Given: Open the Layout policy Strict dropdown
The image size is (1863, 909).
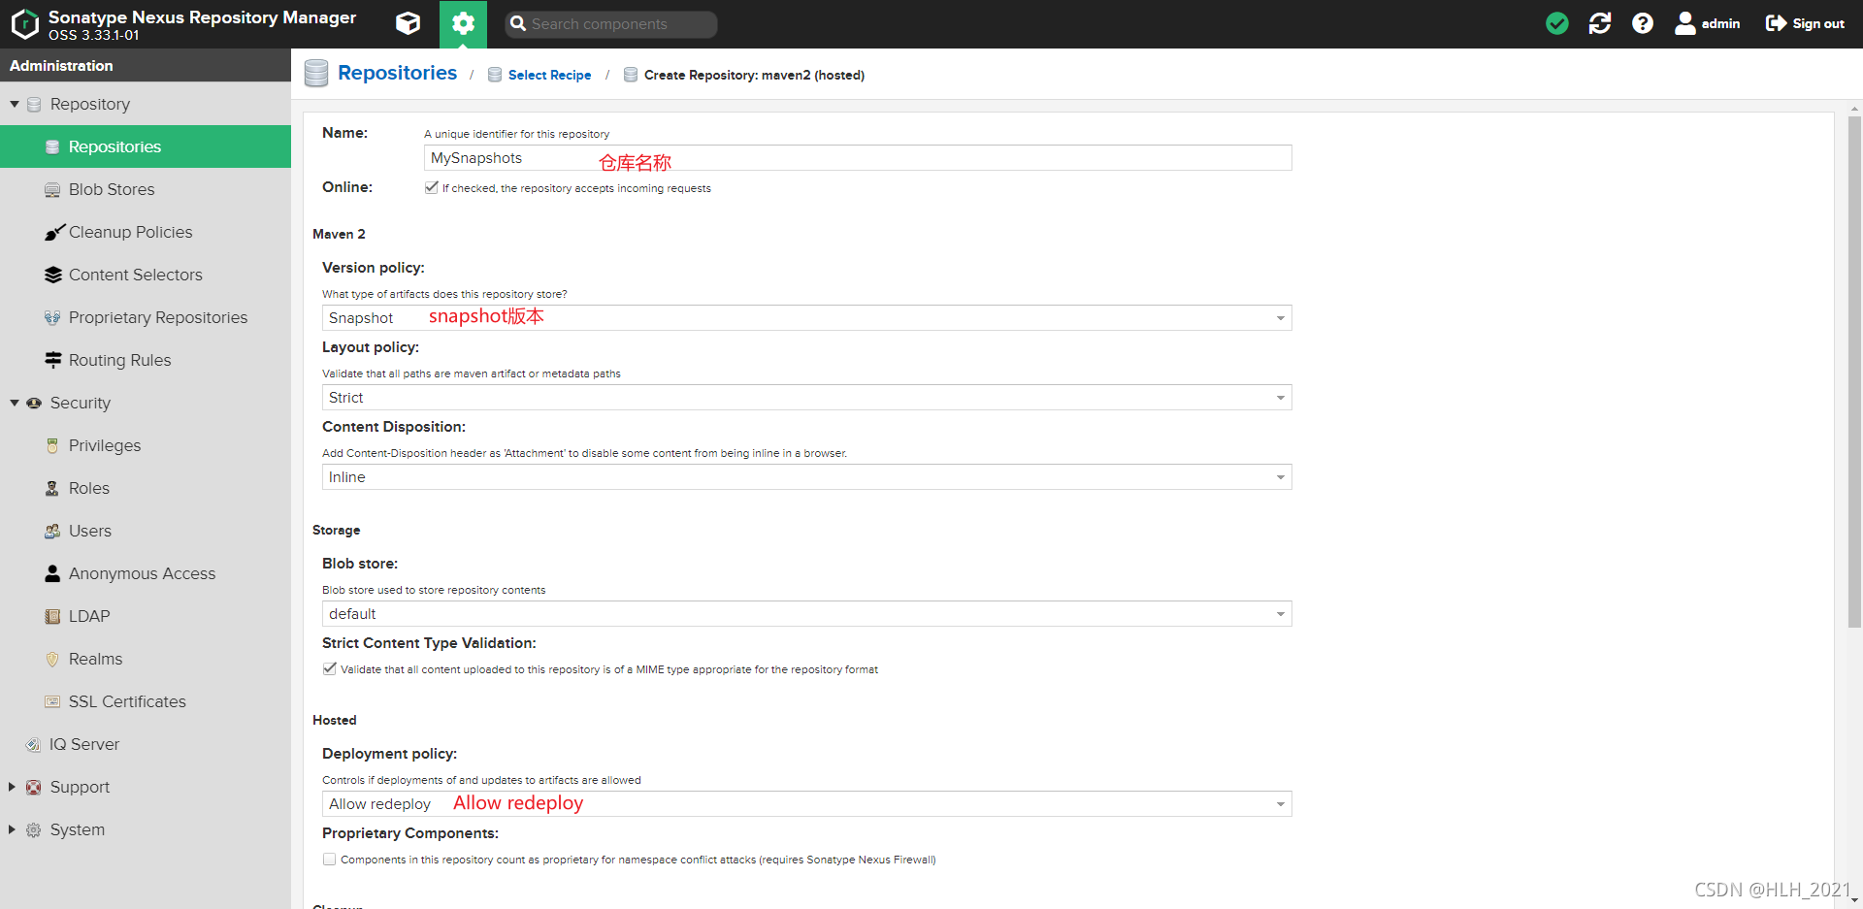Looking at the screenshot, I should (x=806, y=398).
